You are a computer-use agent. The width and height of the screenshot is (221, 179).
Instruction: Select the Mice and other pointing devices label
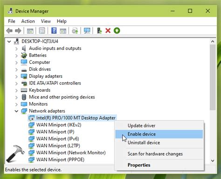pos(62,97)
